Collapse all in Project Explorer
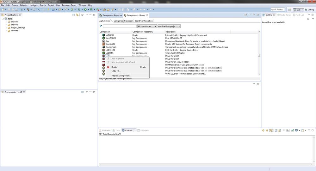The image size is (316, 171). [74, 15]
